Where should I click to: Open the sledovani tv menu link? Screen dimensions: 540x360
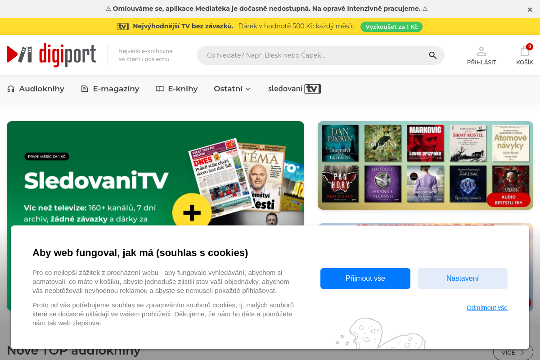pyautogui.click(x=294, y=89)
